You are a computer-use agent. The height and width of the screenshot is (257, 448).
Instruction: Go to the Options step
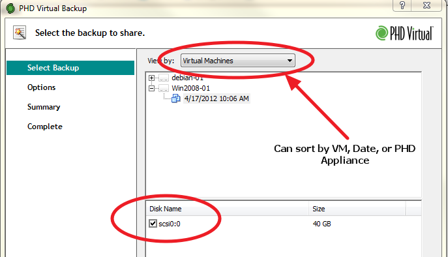[42, 87]
